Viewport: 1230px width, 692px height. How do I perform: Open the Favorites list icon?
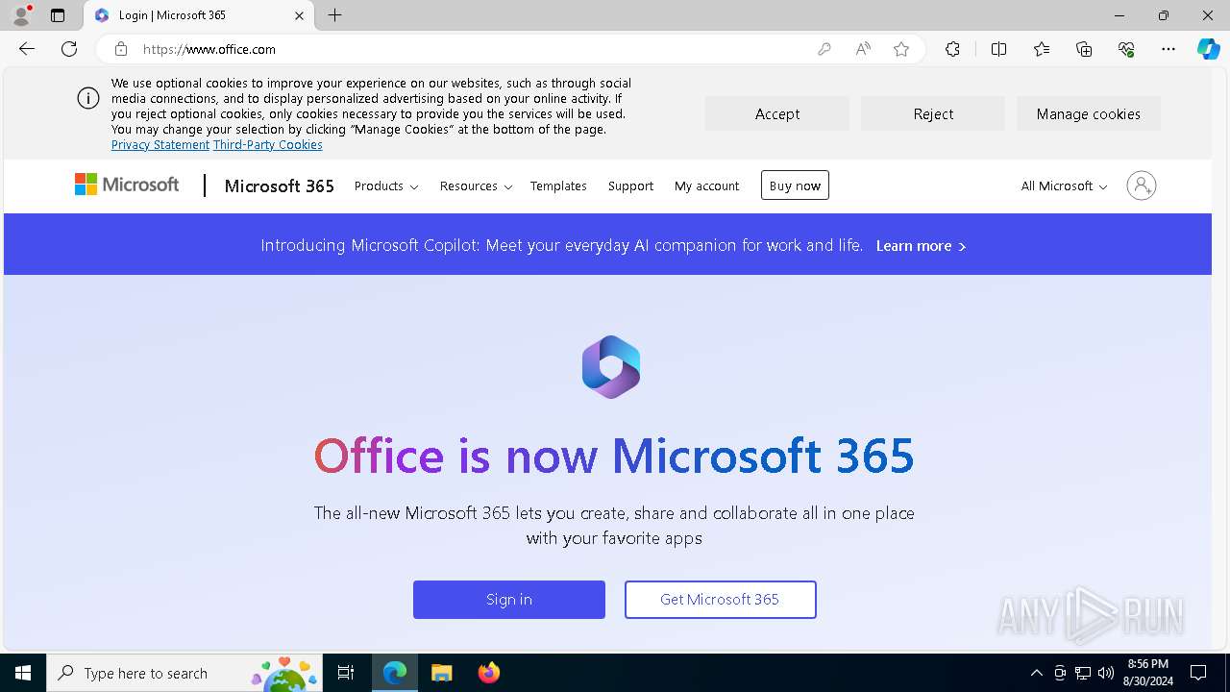pos(1042,49)
